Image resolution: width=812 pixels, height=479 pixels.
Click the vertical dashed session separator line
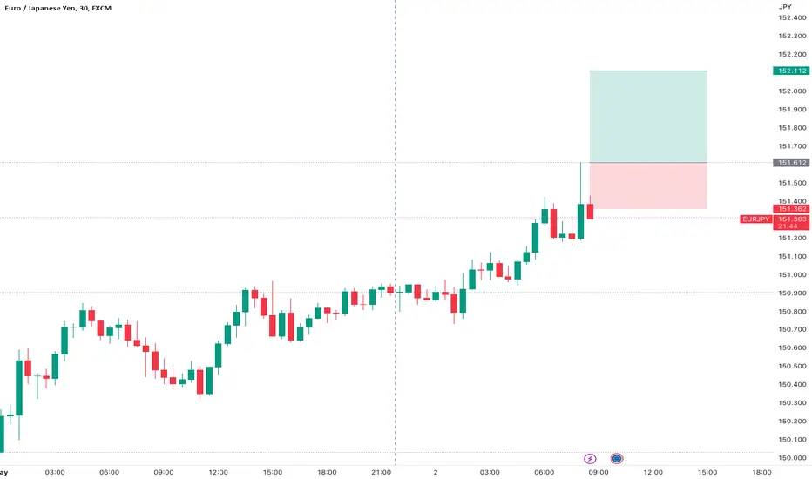pyautogui.click(x=396, y=233)
